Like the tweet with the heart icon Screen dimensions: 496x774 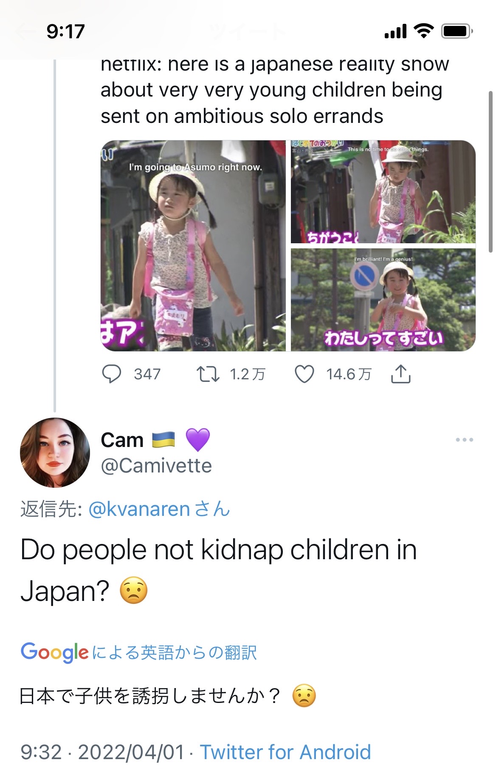tap(304, 374)
